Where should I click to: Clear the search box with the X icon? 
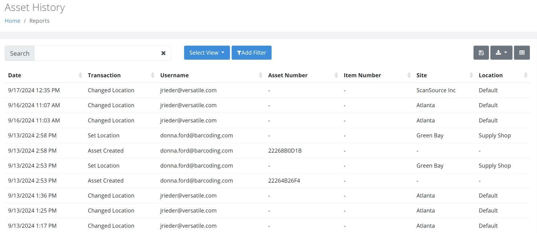163,53
